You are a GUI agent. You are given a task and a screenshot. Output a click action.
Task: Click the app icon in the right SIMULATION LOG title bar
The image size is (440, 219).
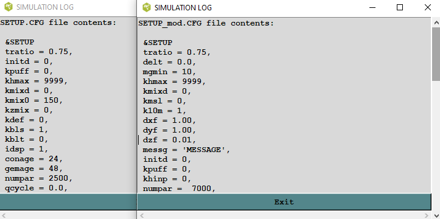[147, 7]
